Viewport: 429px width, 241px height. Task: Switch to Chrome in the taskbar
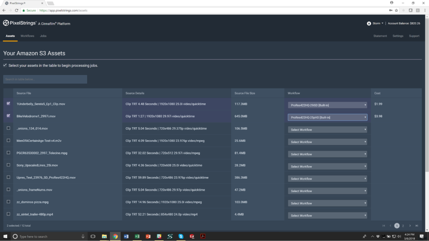pos(115,236)
